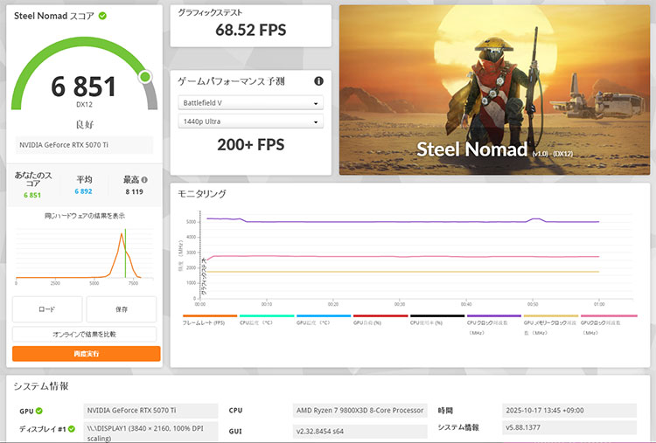Open the 1440p Ultra resolution dropdown
Image resolution: width=656 pixels, height=443 pixels.
[250, 121]
